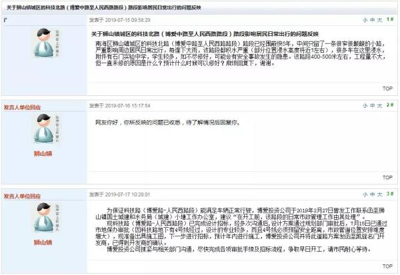Open 狮山镇 username in second post
This screenshot has width=400, height=275.
[x=43, y=153]
